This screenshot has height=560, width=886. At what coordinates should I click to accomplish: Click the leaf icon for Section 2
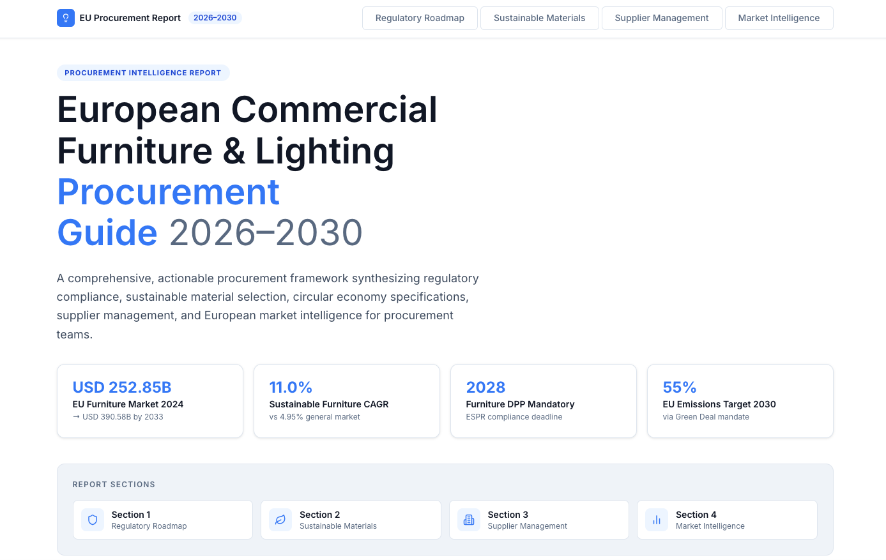point(280,520)
